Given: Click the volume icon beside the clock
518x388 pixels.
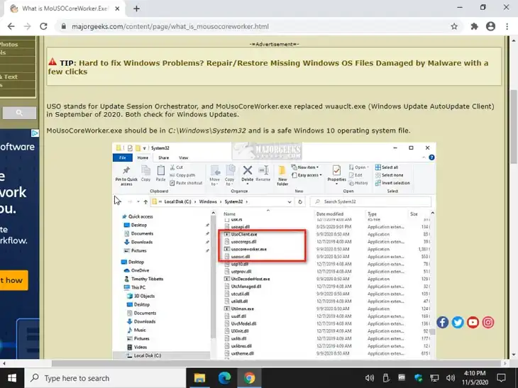Looking at the screenshot, I should [x=451, y=378].
